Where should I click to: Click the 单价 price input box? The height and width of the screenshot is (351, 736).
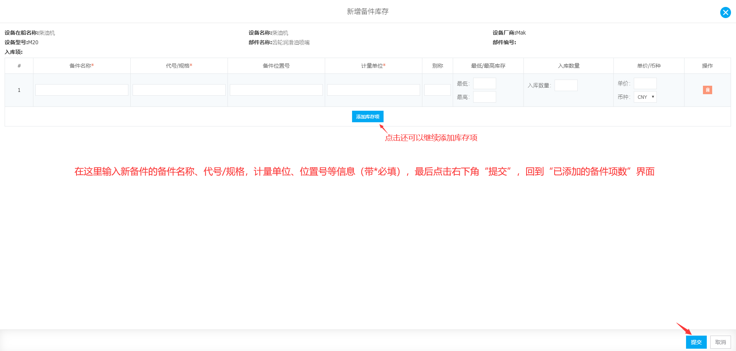coord(645,83)
